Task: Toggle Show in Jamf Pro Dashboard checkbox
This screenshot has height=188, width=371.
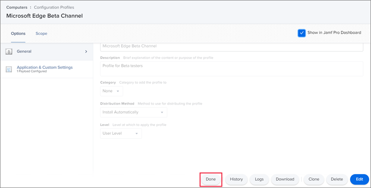Action: point(302,33)
